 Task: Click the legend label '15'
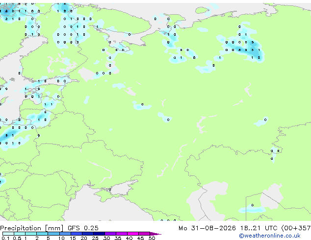tap(73, 238)
